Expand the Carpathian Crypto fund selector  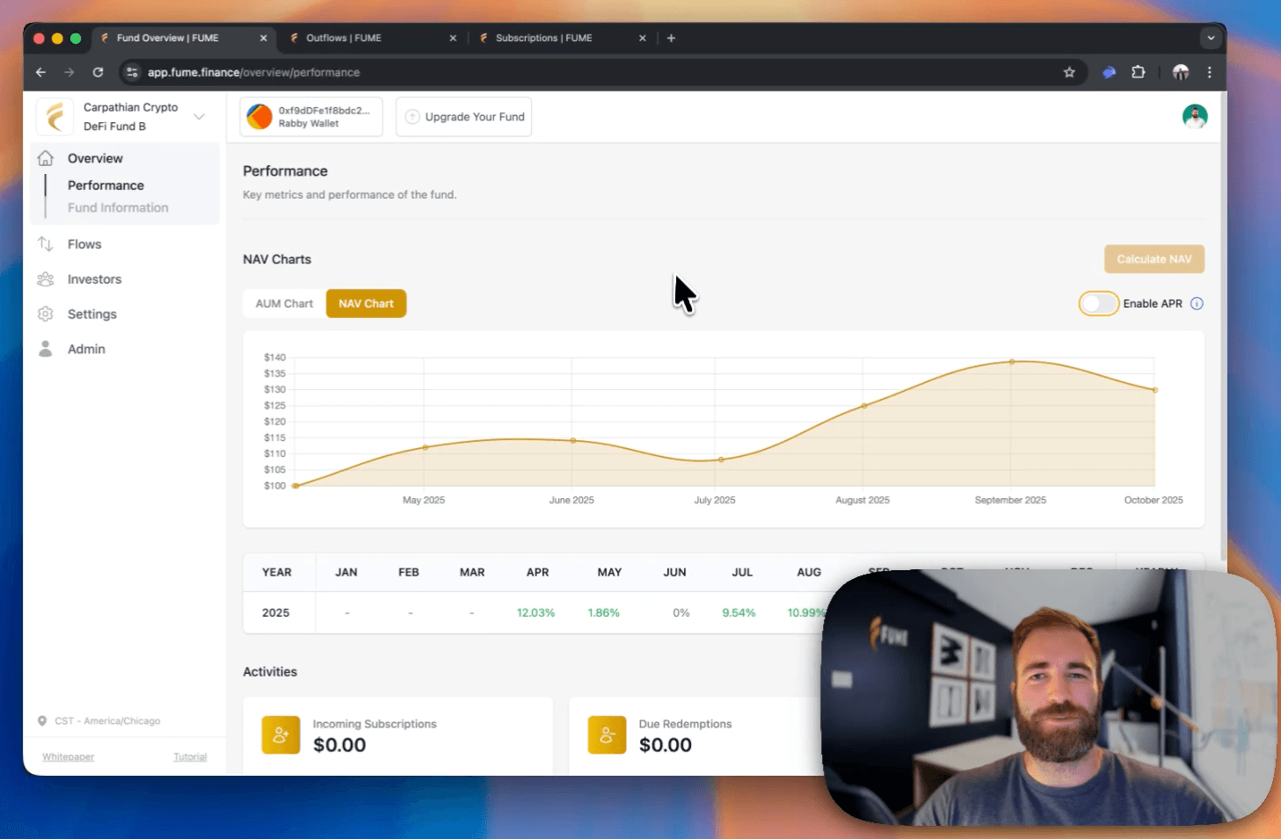tap(200, 117)
